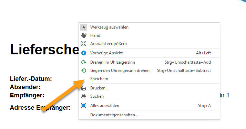Click the Absender: label in the document
The width and height of the screenshot is (246, 129).
coord(25,87)
